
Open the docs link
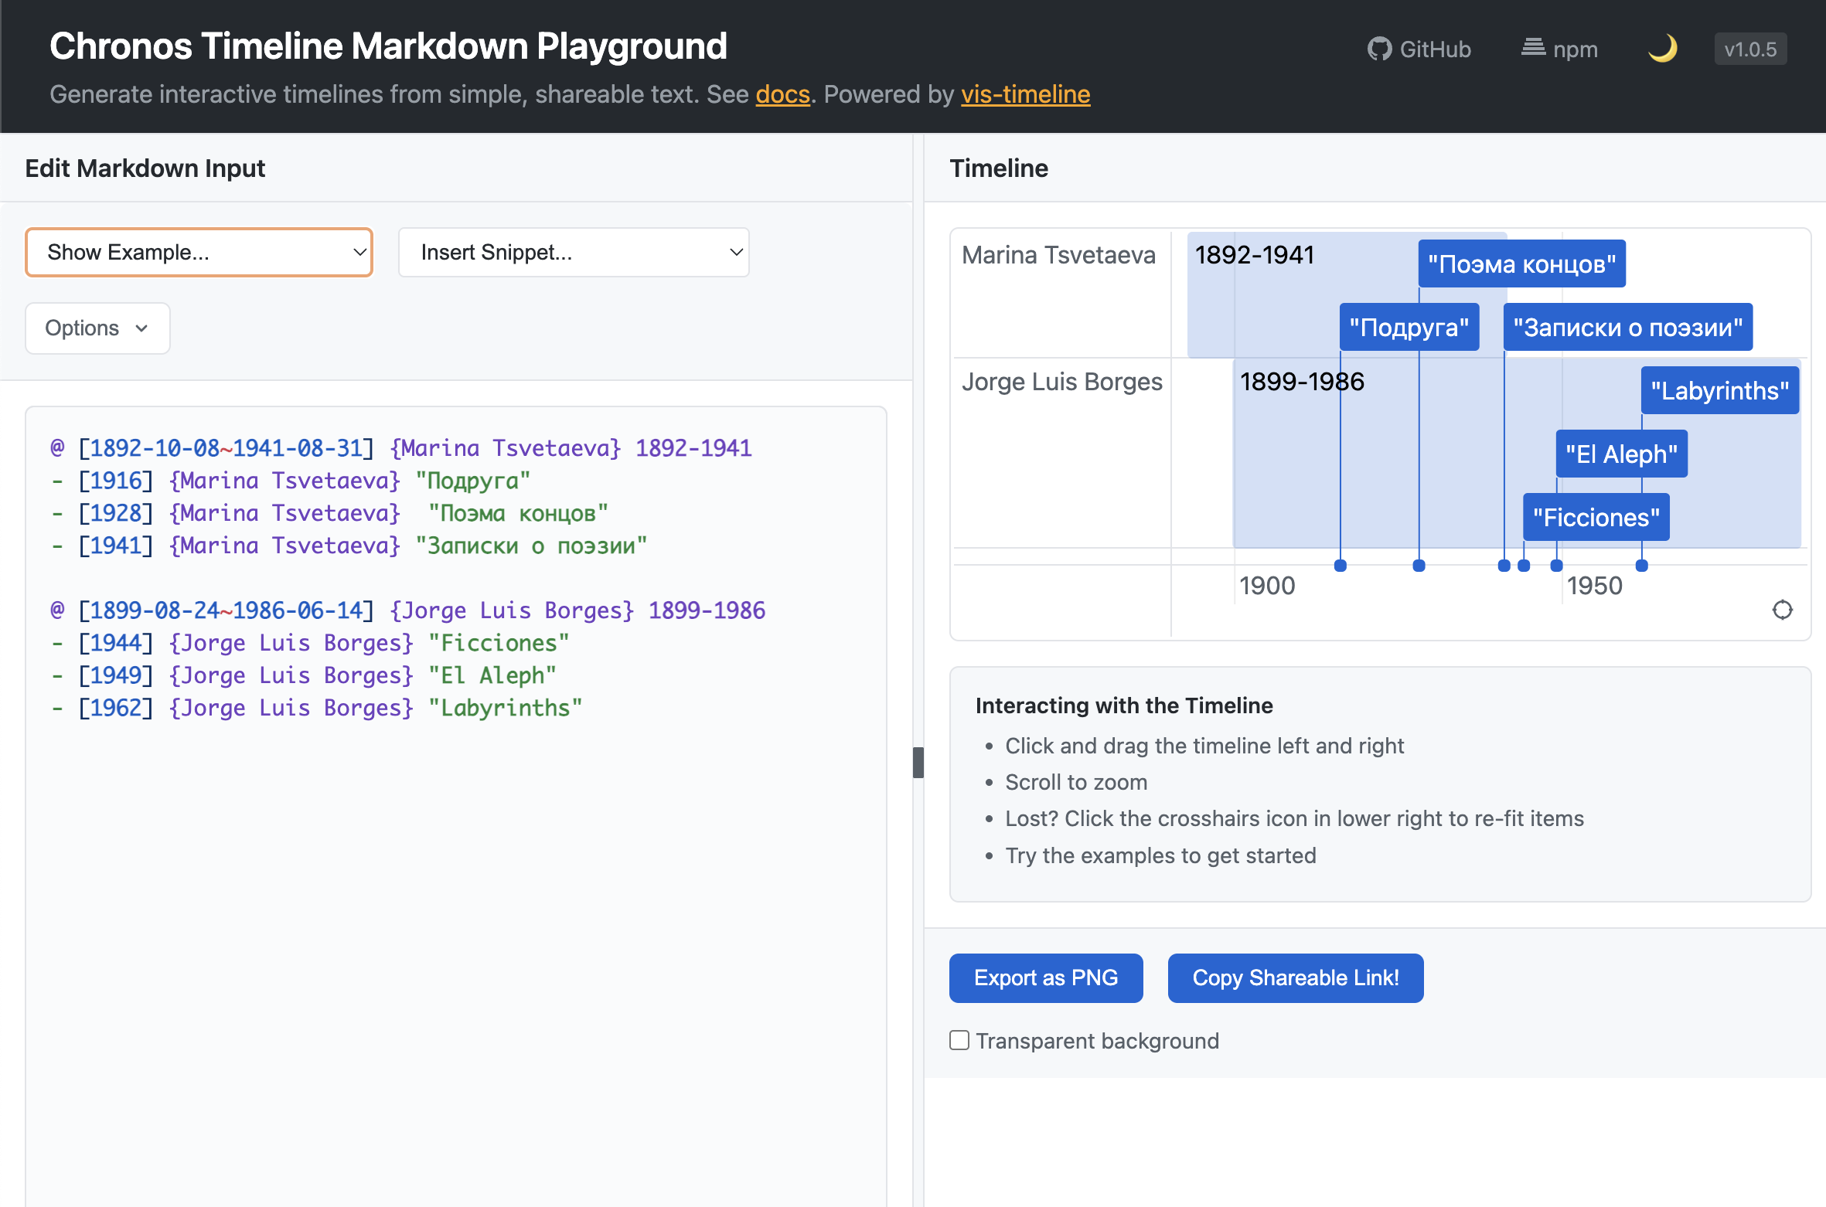(782, 94)
